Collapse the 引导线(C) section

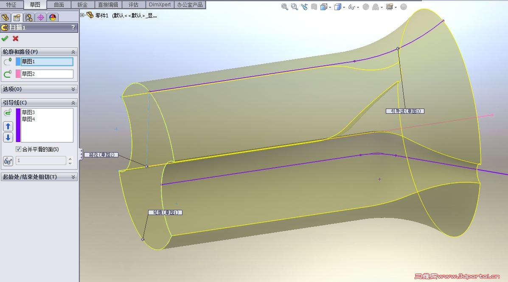pyautogui.click(x=73, y=103)
